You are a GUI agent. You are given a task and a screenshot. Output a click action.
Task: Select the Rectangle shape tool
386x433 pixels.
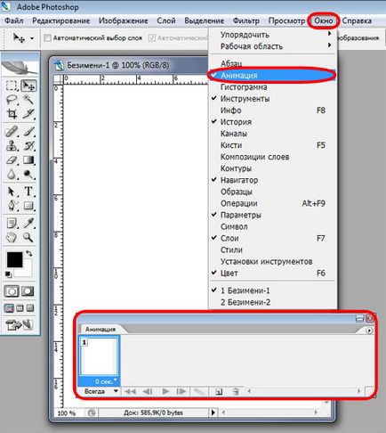click(x=28, y=206)
